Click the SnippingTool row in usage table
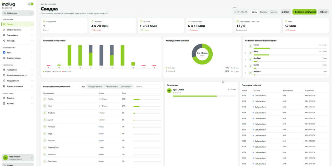The height and width of the screenshot is (166, 332). (102, 148)
